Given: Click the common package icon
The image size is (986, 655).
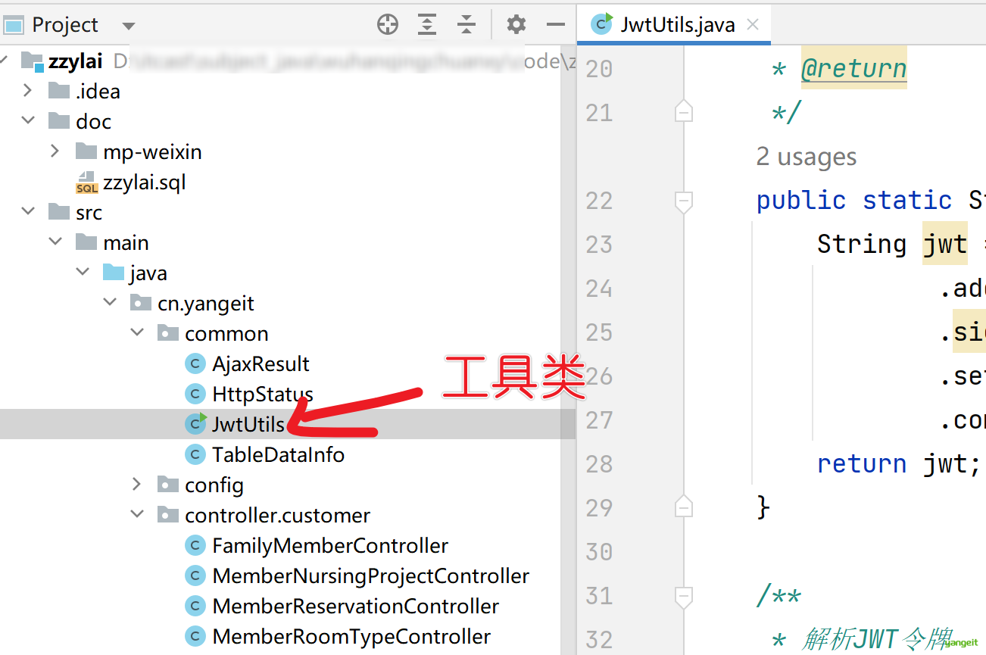Looking at the screenshot, I should click(x=168, y=333).
